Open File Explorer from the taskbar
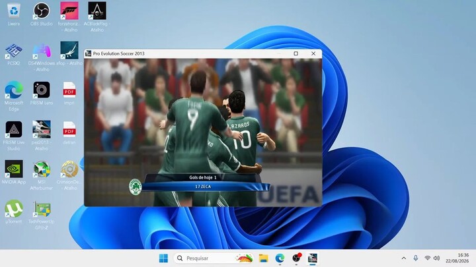476x267 pixels. 264,258
